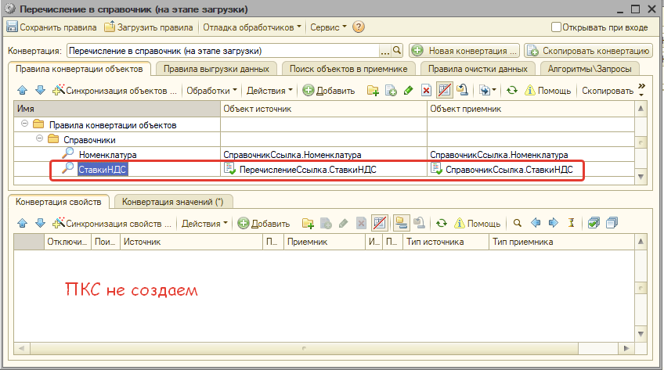This screenshot has height=370, width=664.
Task: Click the Сохранить правила save button
Action: click(52, 27)
